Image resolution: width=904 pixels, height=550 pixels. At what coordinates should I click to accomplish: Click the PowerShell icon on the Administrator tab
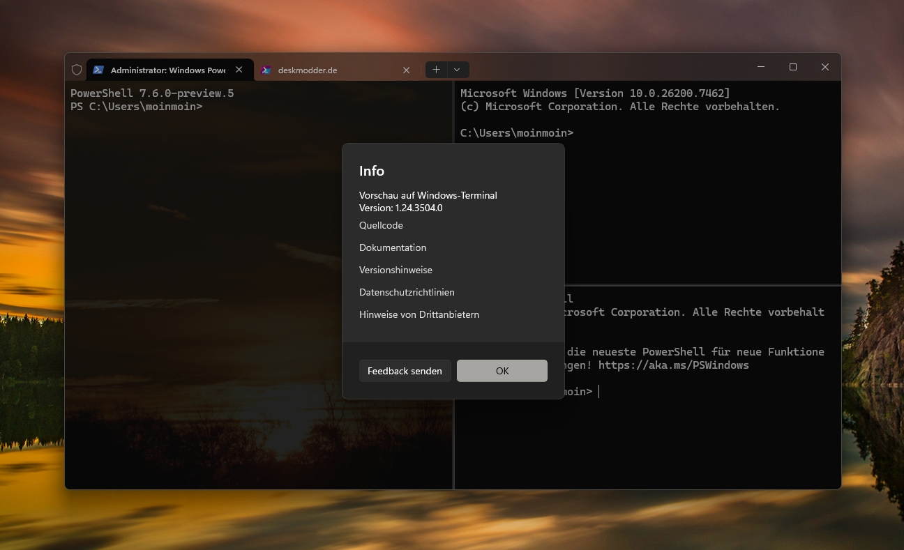point(98,70)
